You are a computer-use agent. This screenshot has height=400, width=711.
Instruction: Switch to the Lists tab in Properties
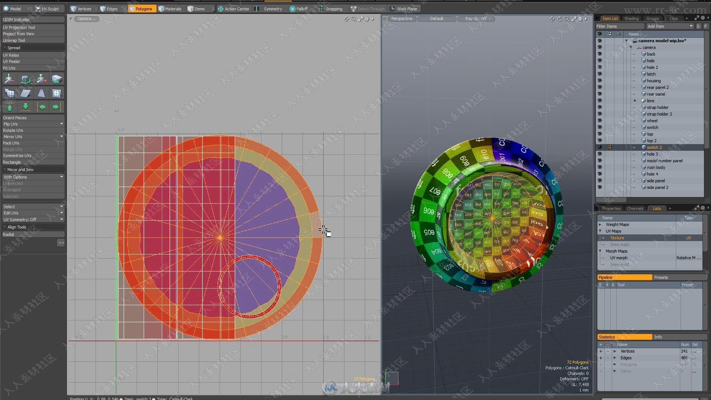656,209
